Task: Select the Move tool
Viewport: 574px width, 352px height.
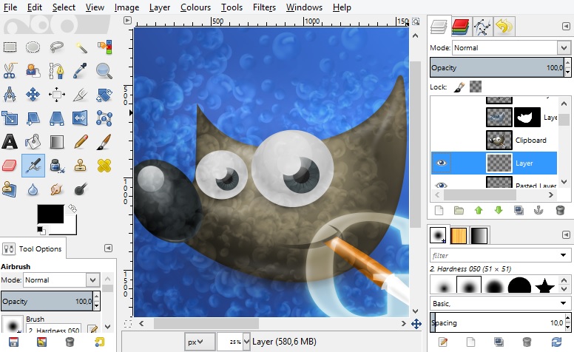Action: coord(33,95)
